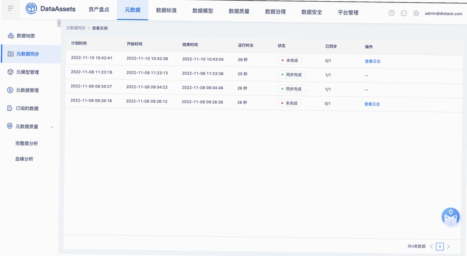This screenshot has width=467, height=256.
Task: Switch to the 数据治理 tab
Action: (x=276, y=12)
